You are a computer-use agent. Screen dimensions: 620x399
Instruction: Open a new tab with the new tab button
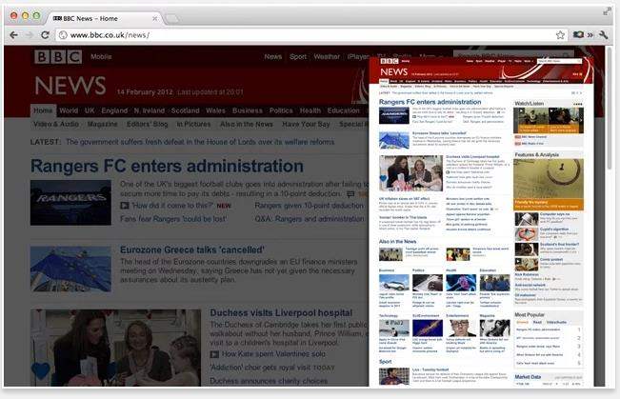pos(172,19)
